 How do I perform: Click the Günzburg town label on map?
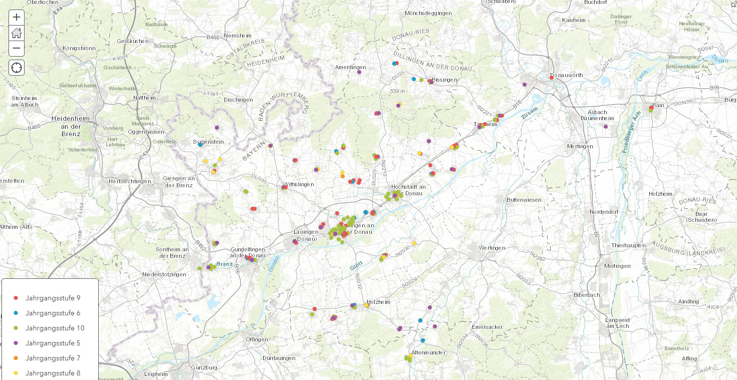[204, 367]
